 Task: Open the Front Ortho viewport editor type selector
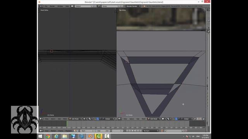coord(41,119)
